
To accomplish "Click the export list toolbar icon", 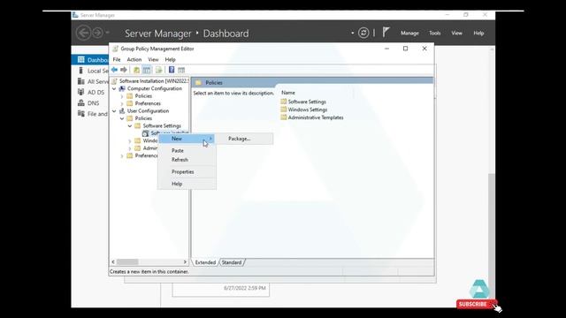I will pyautogui.click(x=159, y=70).
